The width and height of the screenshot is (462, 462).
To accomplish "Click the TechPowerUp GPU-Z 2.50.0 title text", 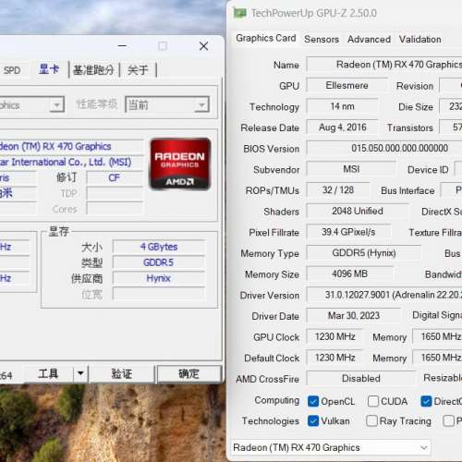I will 314,13.
